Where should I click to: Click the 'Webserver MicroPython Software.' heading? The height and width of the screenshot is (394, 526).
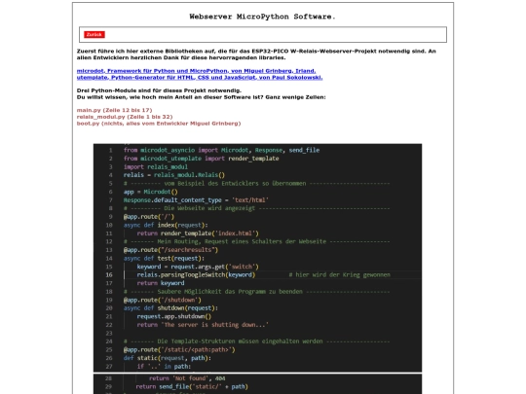tap(262, 17)
